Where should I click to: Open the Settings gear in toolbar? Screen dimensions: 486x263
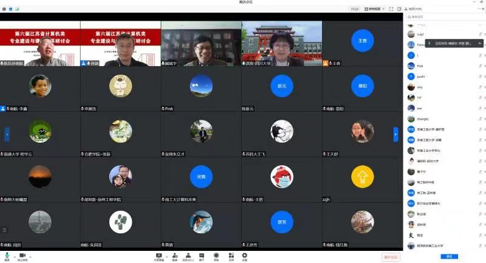pyautogui.click(x=244, y=256)
